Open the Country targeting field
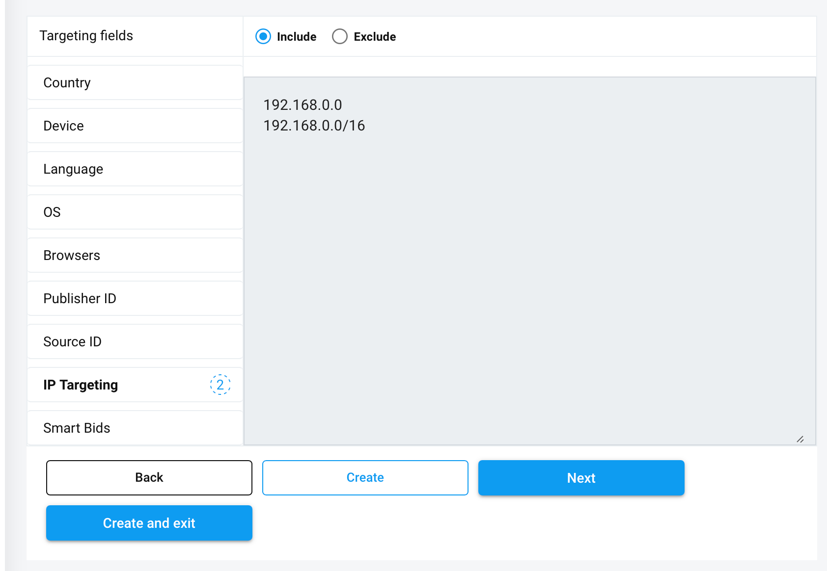 tap(135, 83)
